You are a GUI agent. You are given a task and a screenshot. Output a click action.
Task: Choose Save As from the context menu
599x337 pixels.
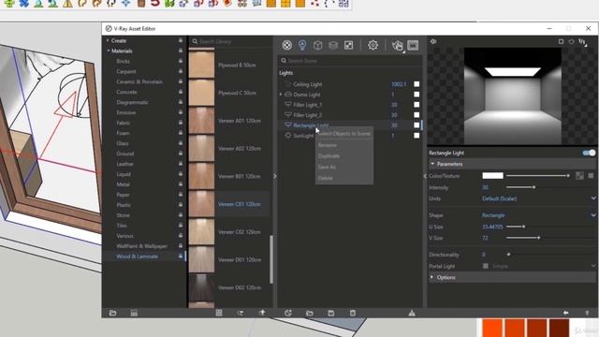[x=343, y=167]
